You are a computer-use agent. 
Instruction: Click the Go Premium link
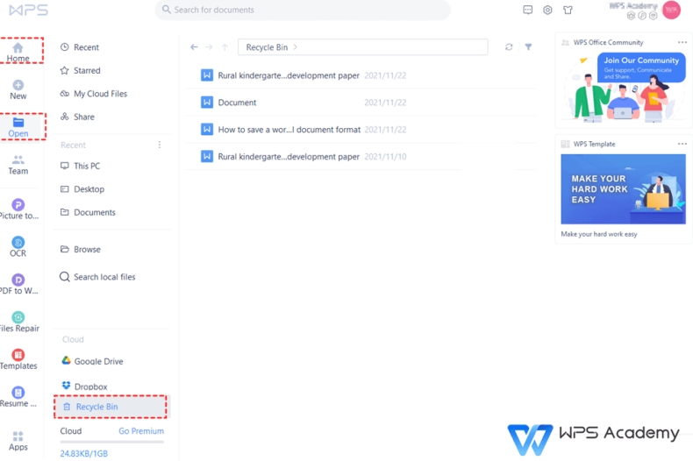(x=141, y=431)
